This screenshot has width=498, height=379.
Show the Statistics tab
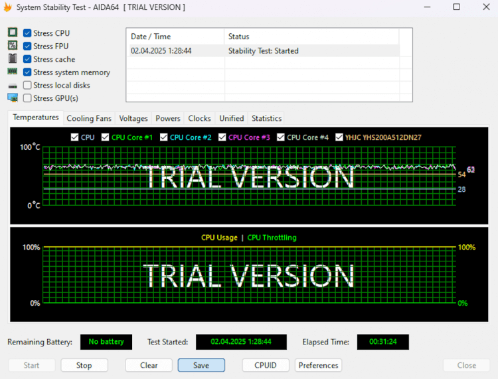[266, 118]
